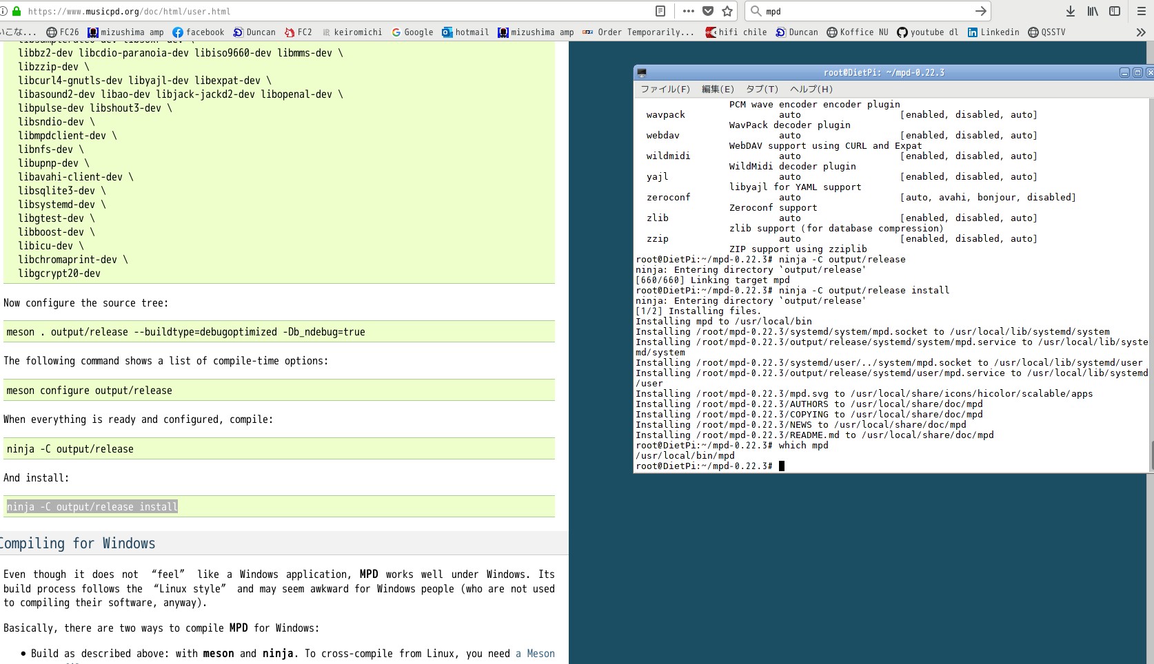This screenshot has height=664, width=1154.
Task: Open the terminal タブ(T) menu
Action: click(762, 89)
